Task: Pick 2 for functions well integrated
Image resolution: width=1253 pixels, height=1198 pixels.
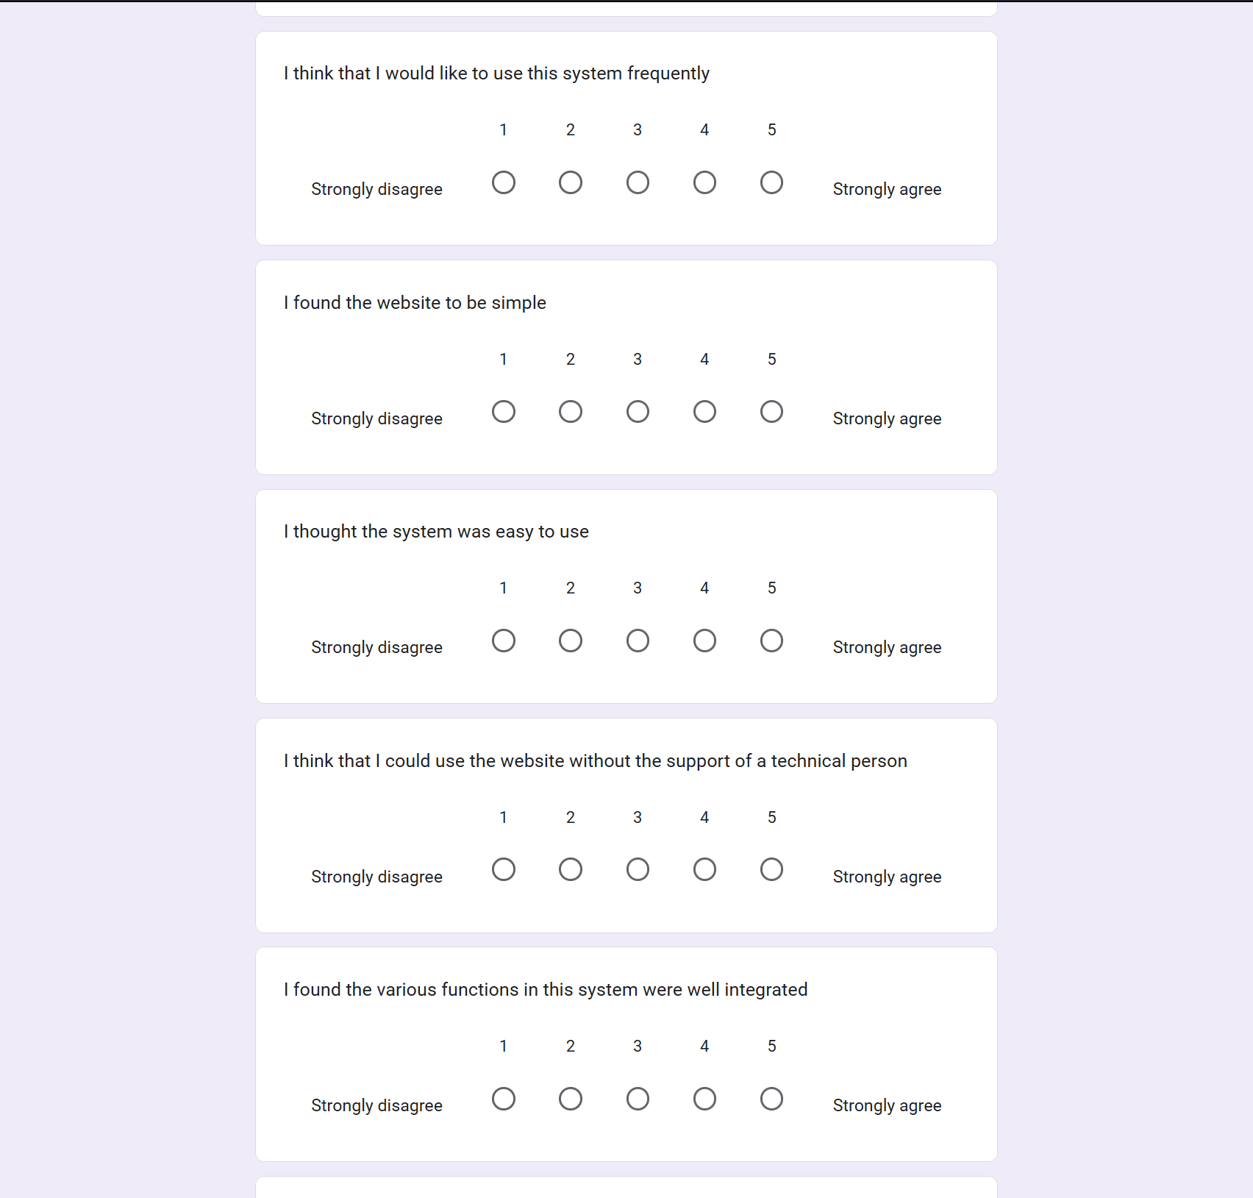Action: coord(571,1099)
